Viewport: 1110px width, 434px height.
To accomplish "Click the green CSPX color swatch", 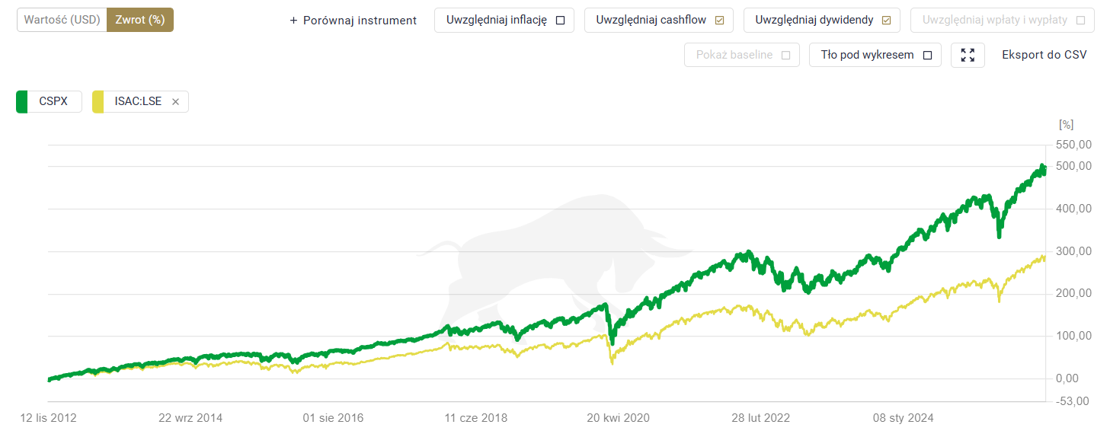I will pos(22,101).
